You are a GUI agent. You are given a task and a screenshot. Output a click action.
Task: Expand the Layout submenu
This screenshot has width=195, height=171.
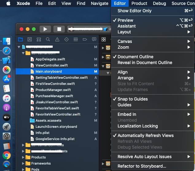[153, 32]
